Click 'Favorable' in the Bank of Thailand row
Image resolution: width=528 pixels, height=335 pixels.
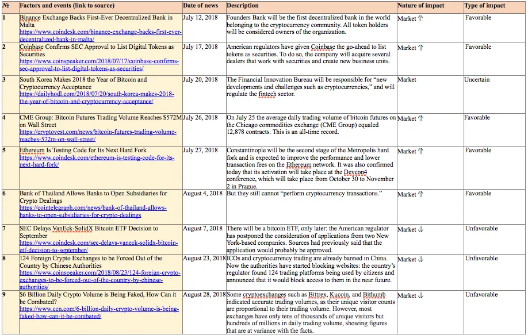[478, 194]
